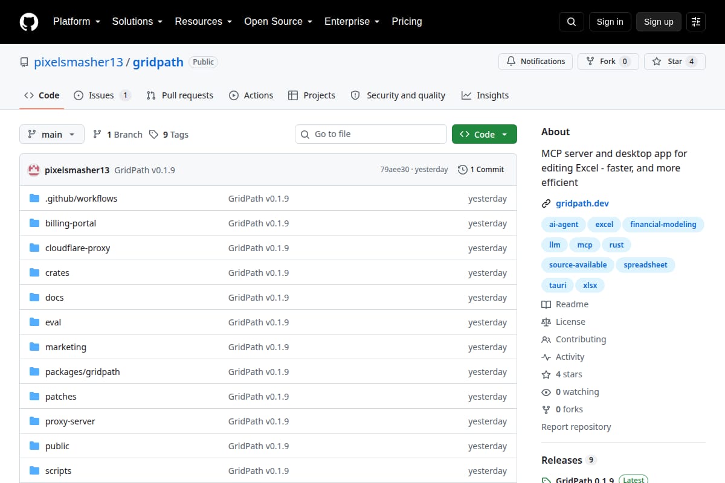Switch to the Pull requests tab
The height and width of the screenshot is (483, 725).
click(x=180, y=95)
